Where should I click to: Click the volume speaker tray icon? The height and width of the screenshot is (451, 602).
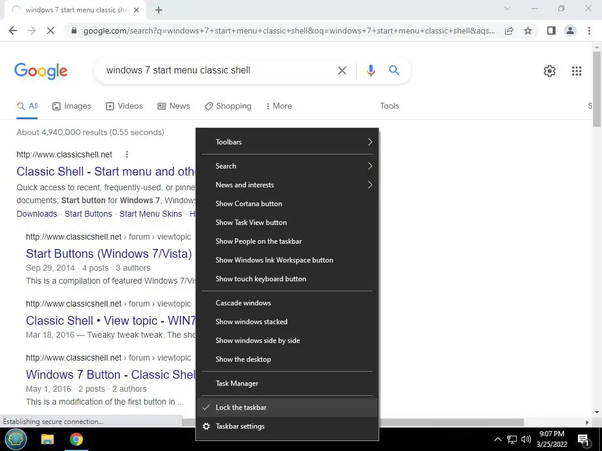[526, 439]
